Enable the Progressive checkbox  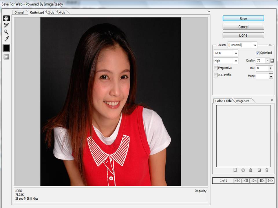click(216, 68)
